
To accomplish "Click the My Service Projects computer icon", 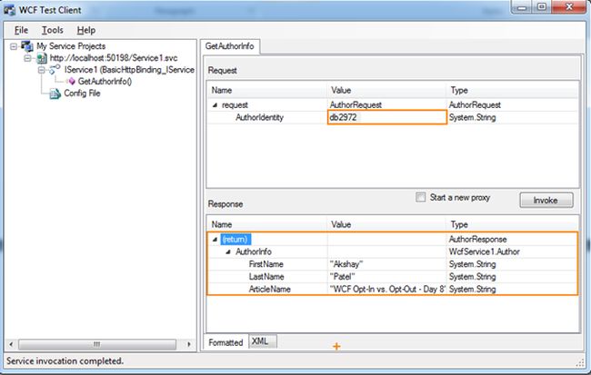I will tap(27, 46).
